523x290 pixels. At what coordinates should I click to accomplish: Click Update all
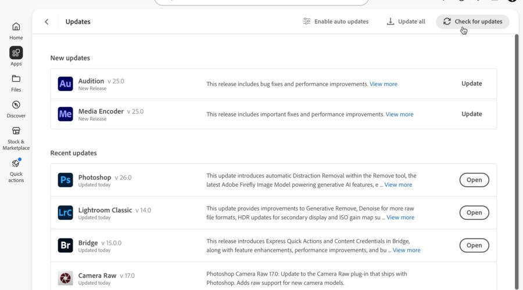click(406, 21)
